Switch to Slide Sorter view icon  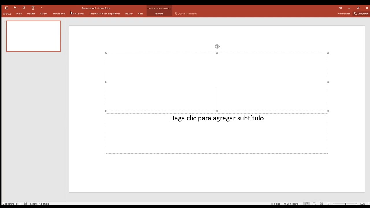tap(314, 204)
